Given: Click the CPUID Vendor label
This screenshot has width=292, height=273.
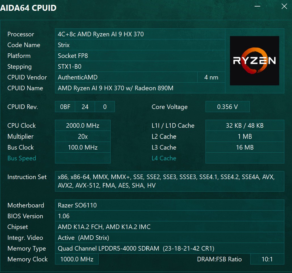Looking at the screenshot, I should [27, 77].
